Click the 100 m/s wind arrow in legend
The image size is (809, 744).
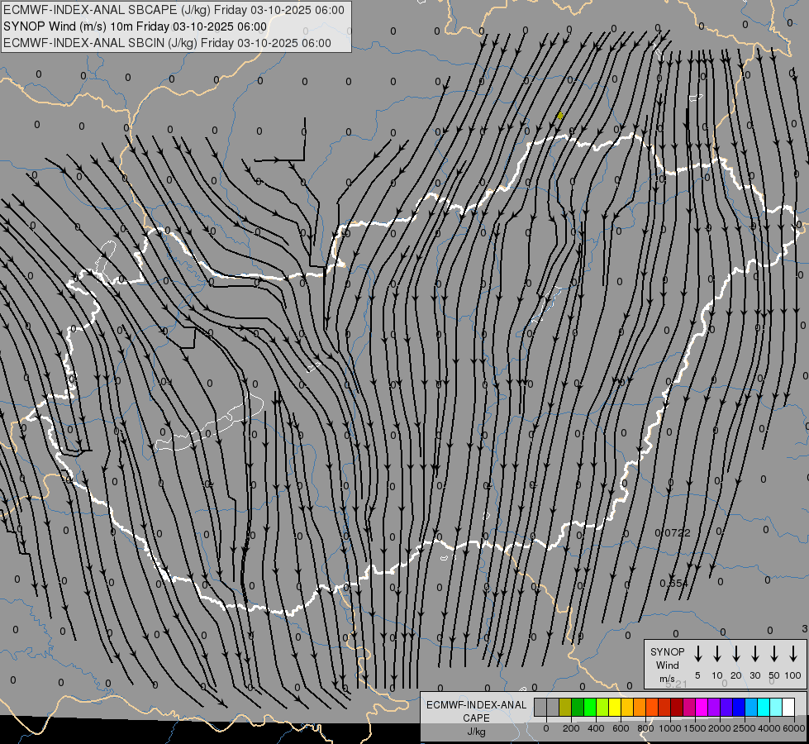coord(793,654)
